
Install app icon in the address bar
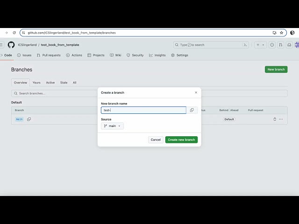click(x=274, y=33)
